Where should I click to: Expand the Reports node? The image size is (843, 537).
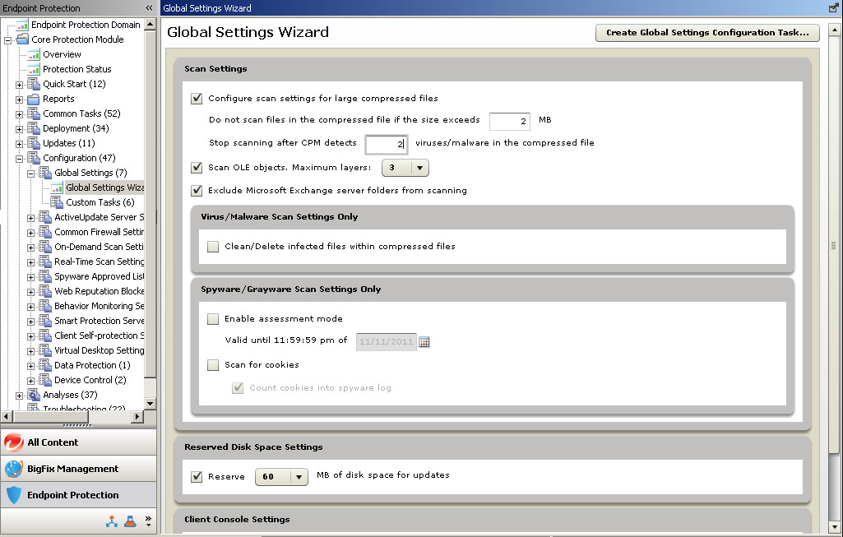pyautogui.click(x=20, y=100)
